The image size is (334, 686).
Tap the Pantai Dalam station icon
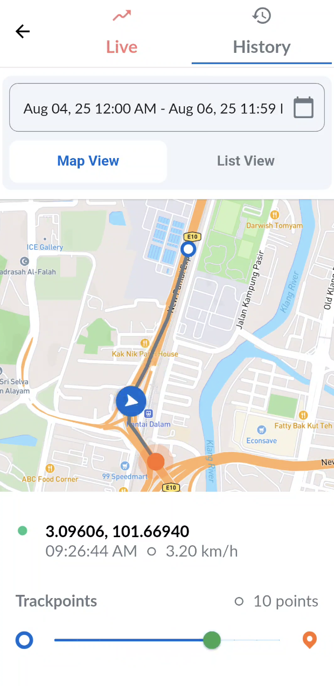pos(149,414)
